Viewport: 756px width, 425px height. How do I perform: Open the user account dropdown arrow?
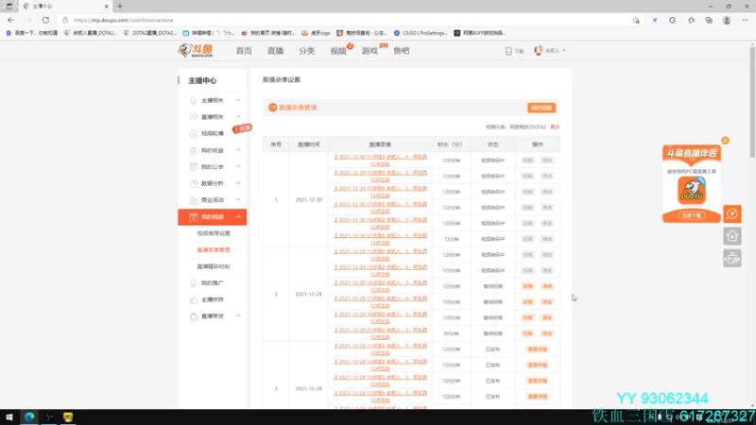click(x=564, y=51)
